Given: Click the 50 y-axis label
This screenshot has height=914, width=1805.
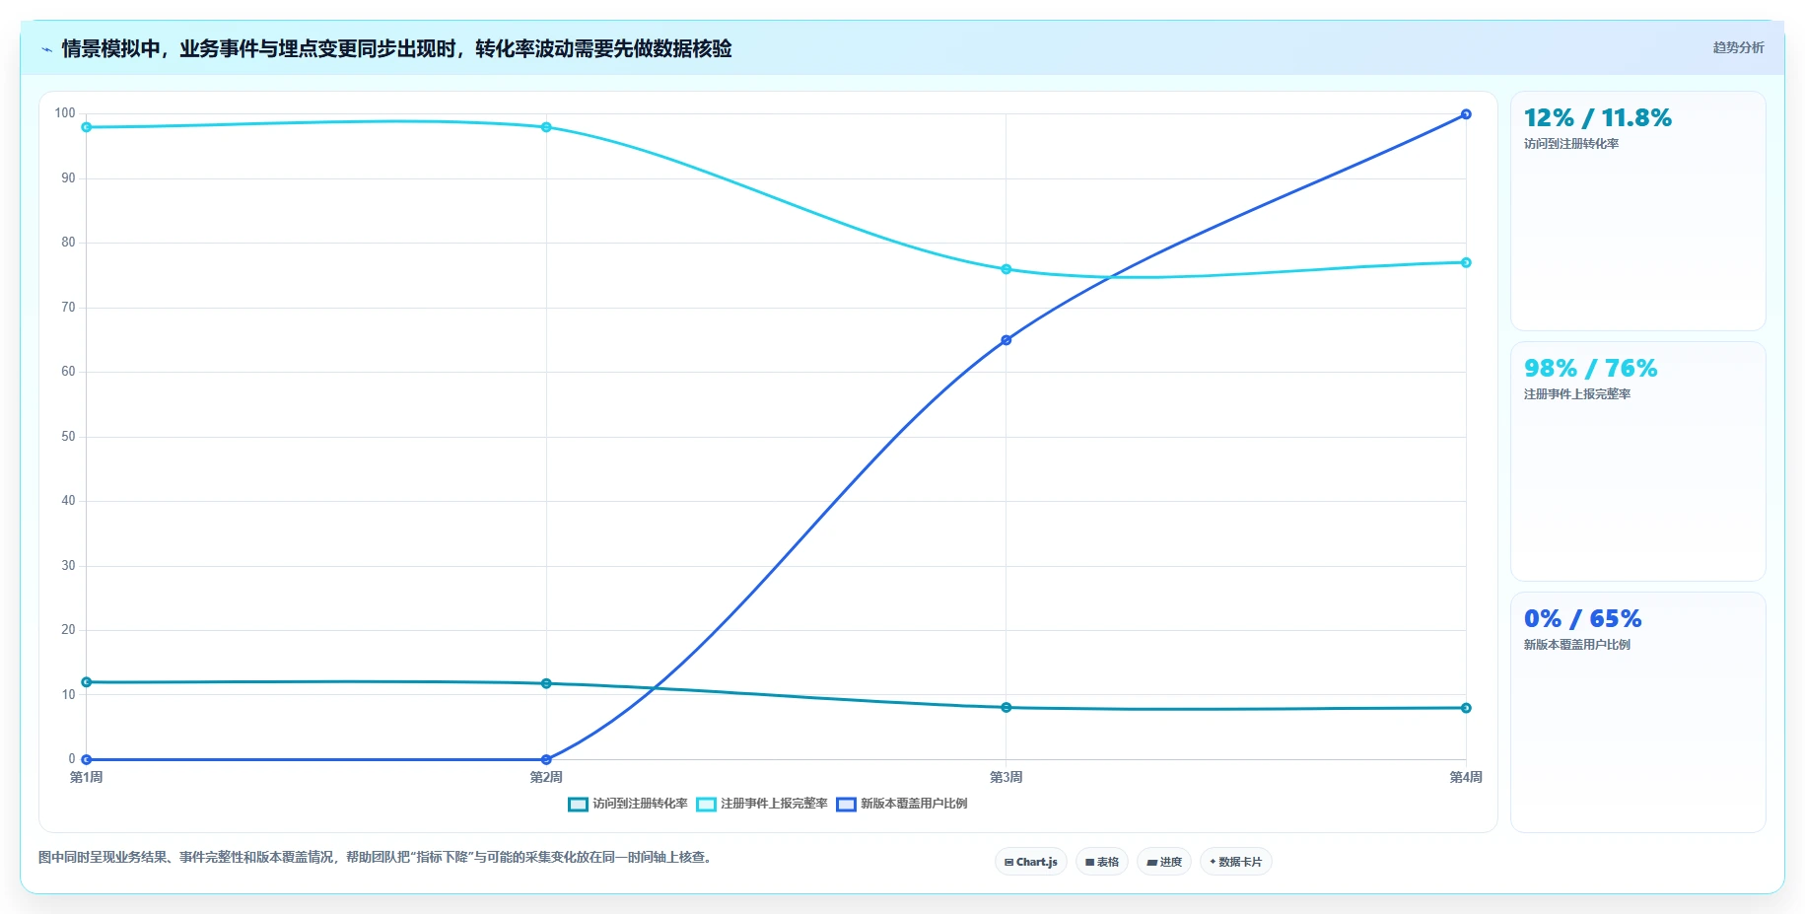Looking at the screenshot, I should click(x=68, y=437).
